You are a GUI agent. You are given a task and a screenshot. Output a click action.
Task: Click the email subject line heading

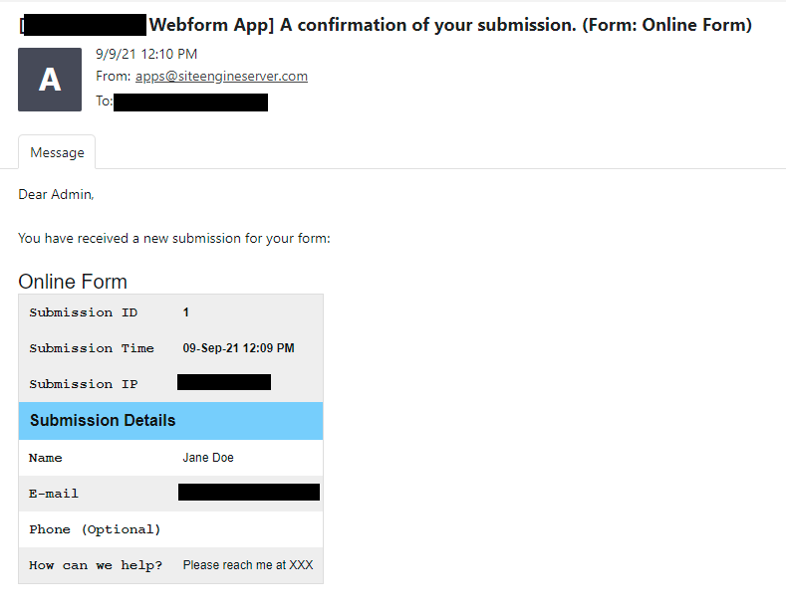385,25
